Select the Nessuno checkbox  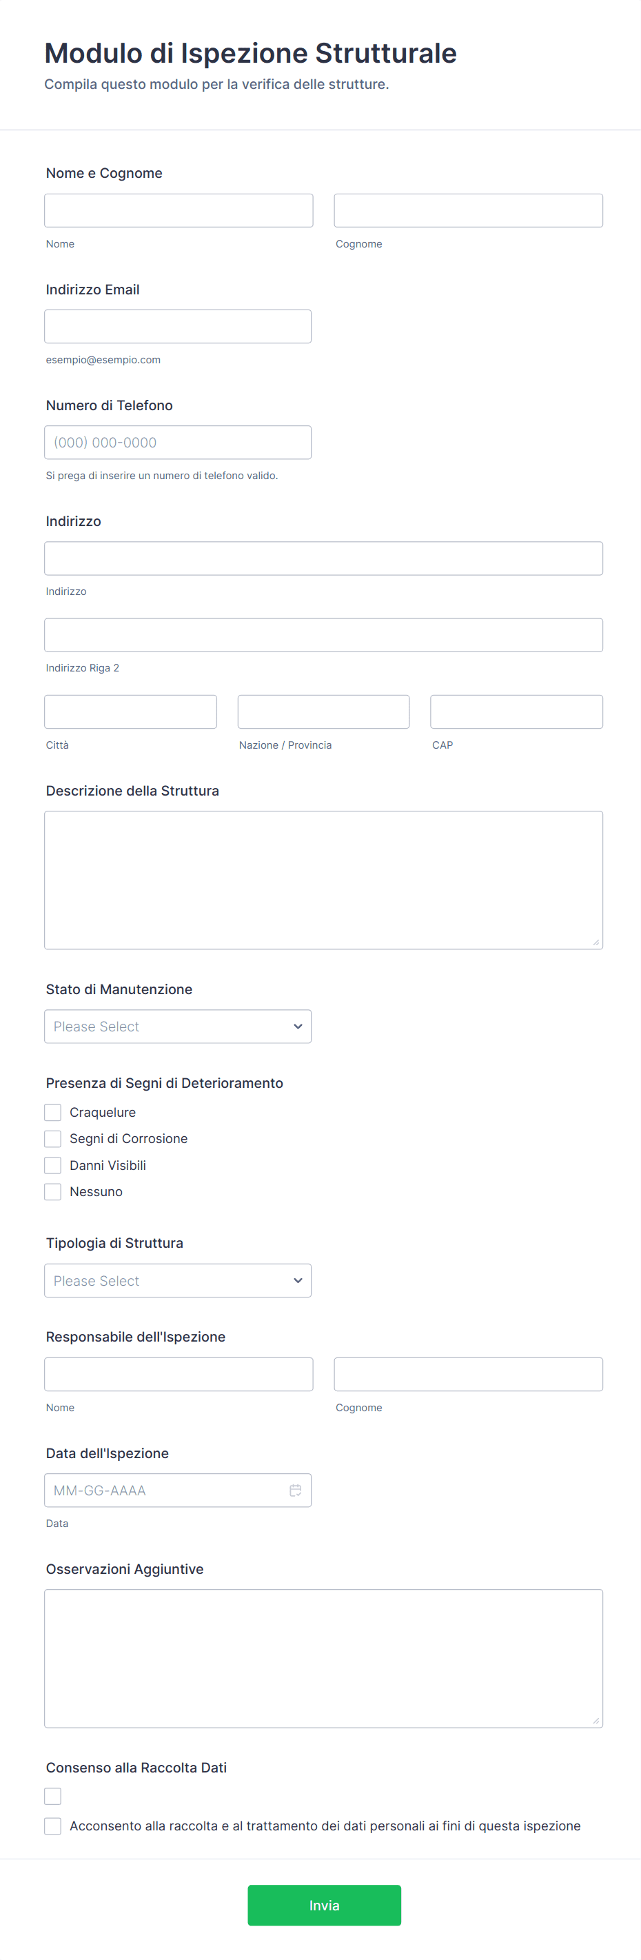click(52, 1191)
